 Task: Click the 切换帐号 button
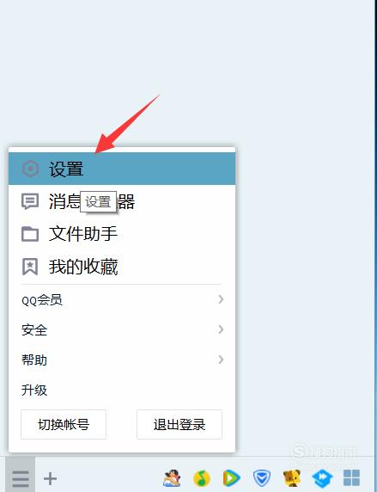click(x=64, y=424)
